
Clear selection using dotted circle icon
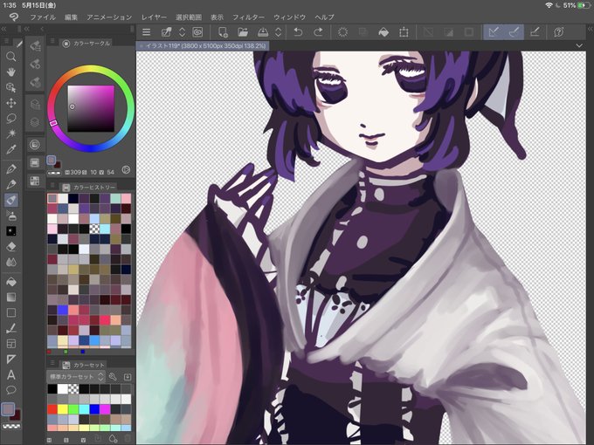click(342, 32)
